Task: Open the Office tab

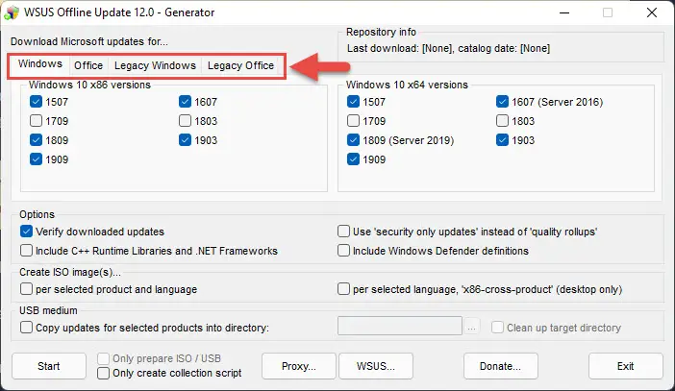Action: pyautogui.click(x=88, y=65)
